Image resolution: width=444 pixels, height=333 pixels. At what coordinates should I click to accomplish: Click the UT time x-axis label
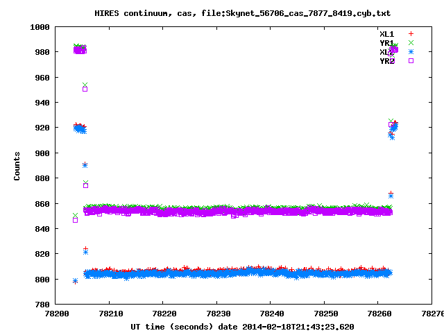pos(242,327)
